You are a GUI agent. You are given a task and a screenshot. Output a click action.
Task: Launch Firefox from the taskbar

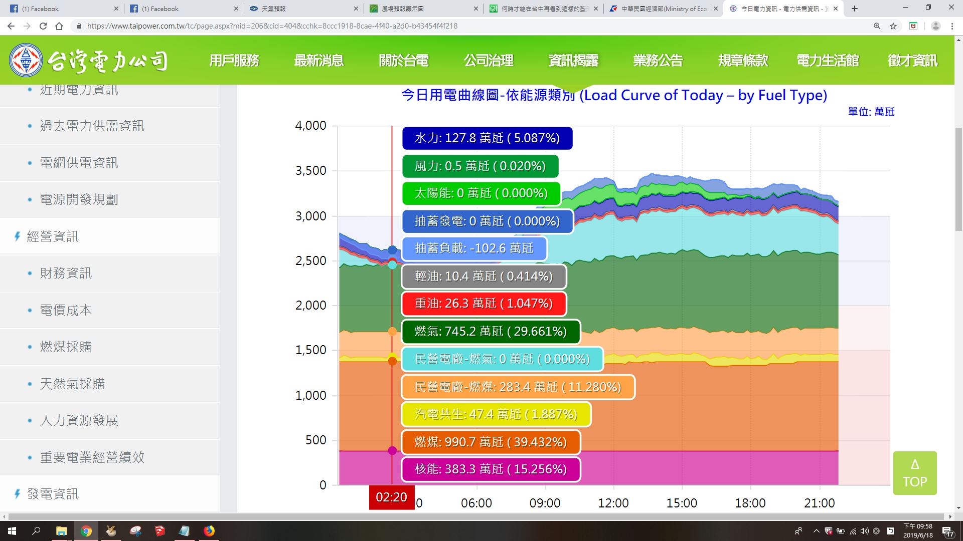[209, 531]
